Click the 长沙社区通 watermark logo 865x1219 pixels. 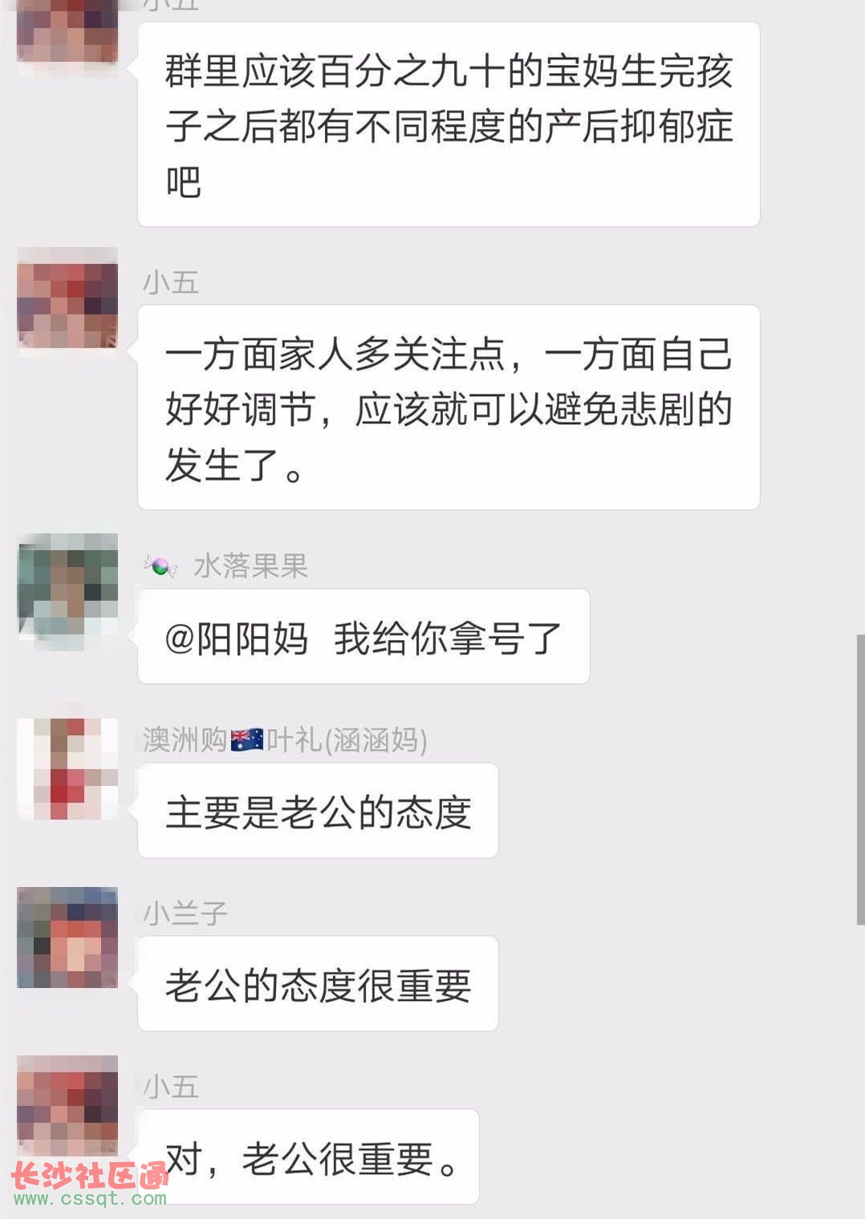click(90, 1184)
